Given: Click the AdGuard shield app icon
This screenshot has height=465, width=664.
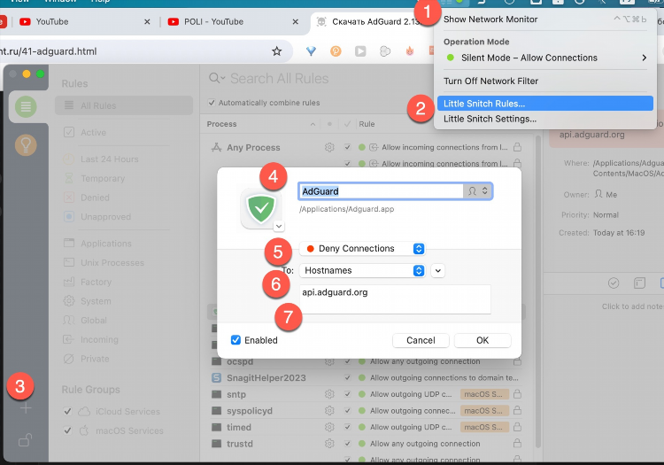Looking at the screenshot, I should [x=261, y=208].
